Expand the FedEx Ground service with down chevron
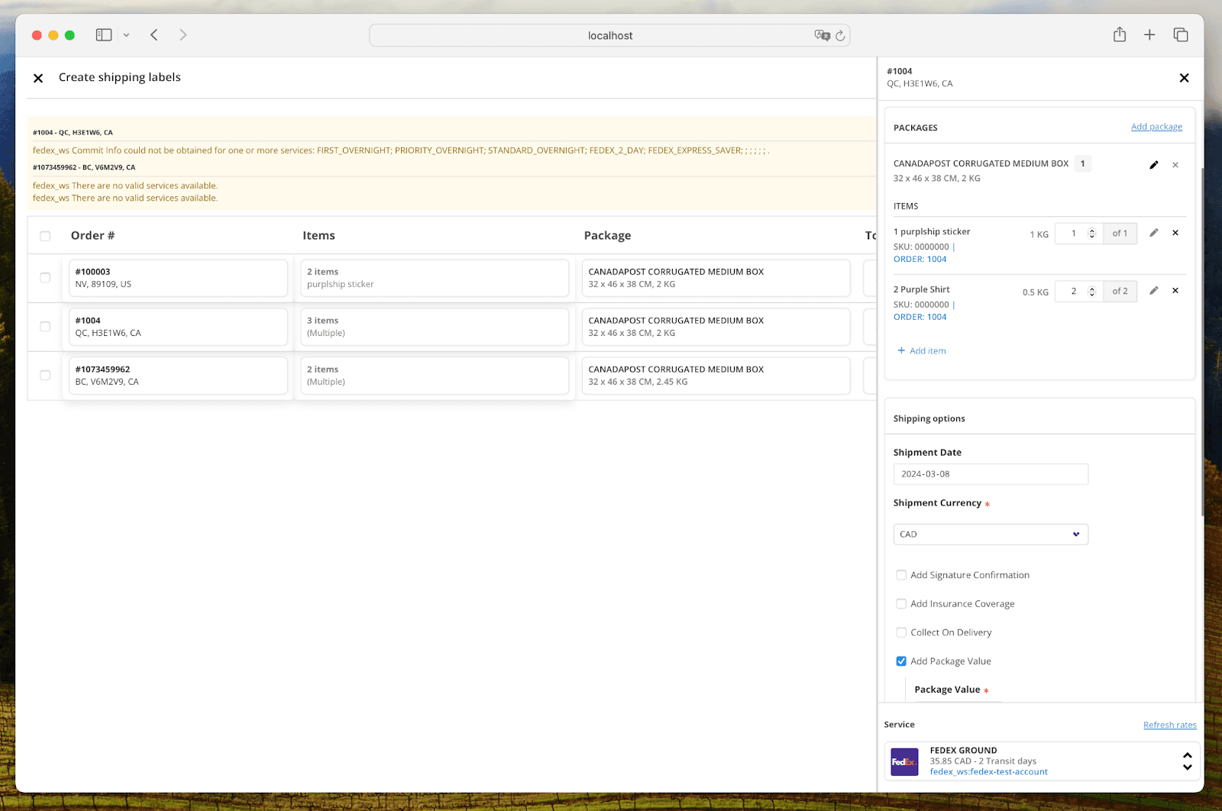The width and height of the screenshot is (1222, 811). [x=1188, y=767]
